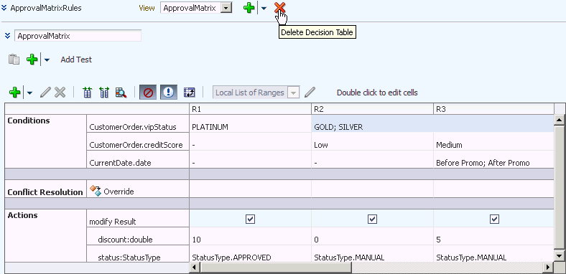Open the Local List of Ranges dropdown
The height and width of the screenshot is (274, 566).
294,93
